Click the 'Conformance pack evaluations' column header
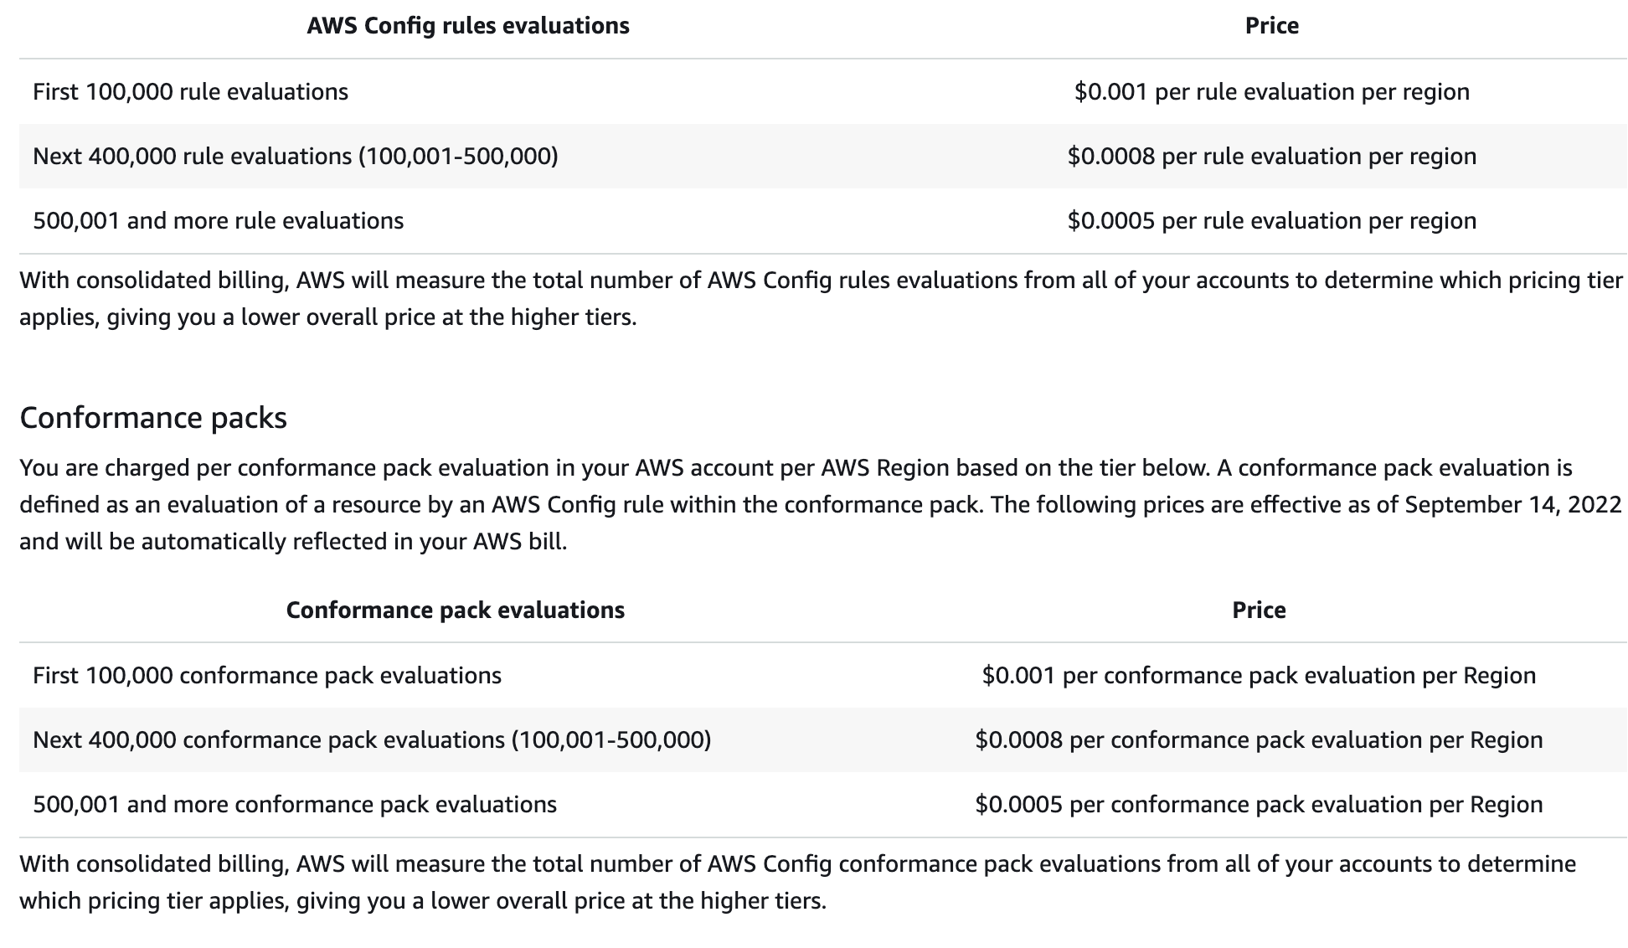This screenshot has height=948, width=1628. (x=455, y=610)
